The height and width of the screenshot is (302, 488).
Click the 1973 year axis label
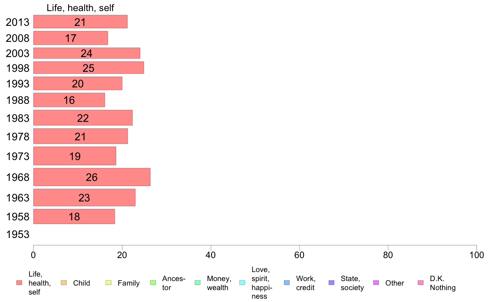[18, 156]
